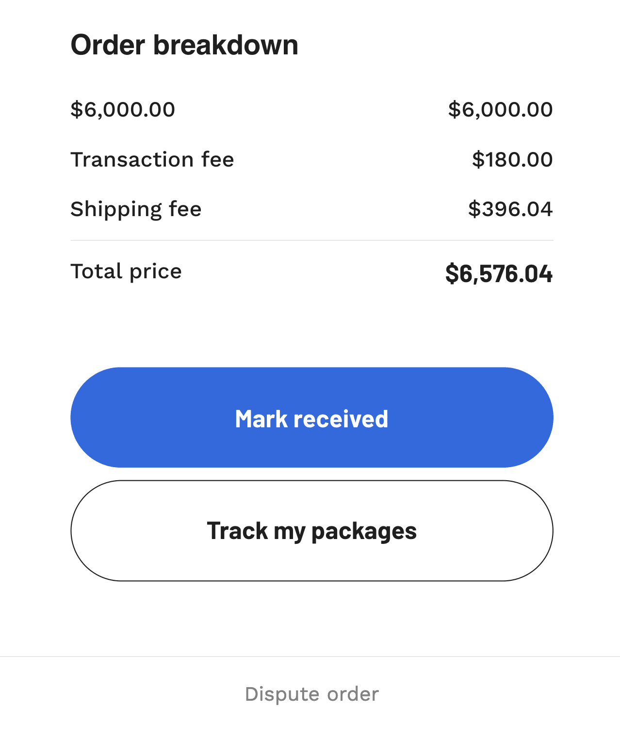The image size is (620, 742).
Task: Click the word 'packages' on the outlined button
Action: click(364, 531)
